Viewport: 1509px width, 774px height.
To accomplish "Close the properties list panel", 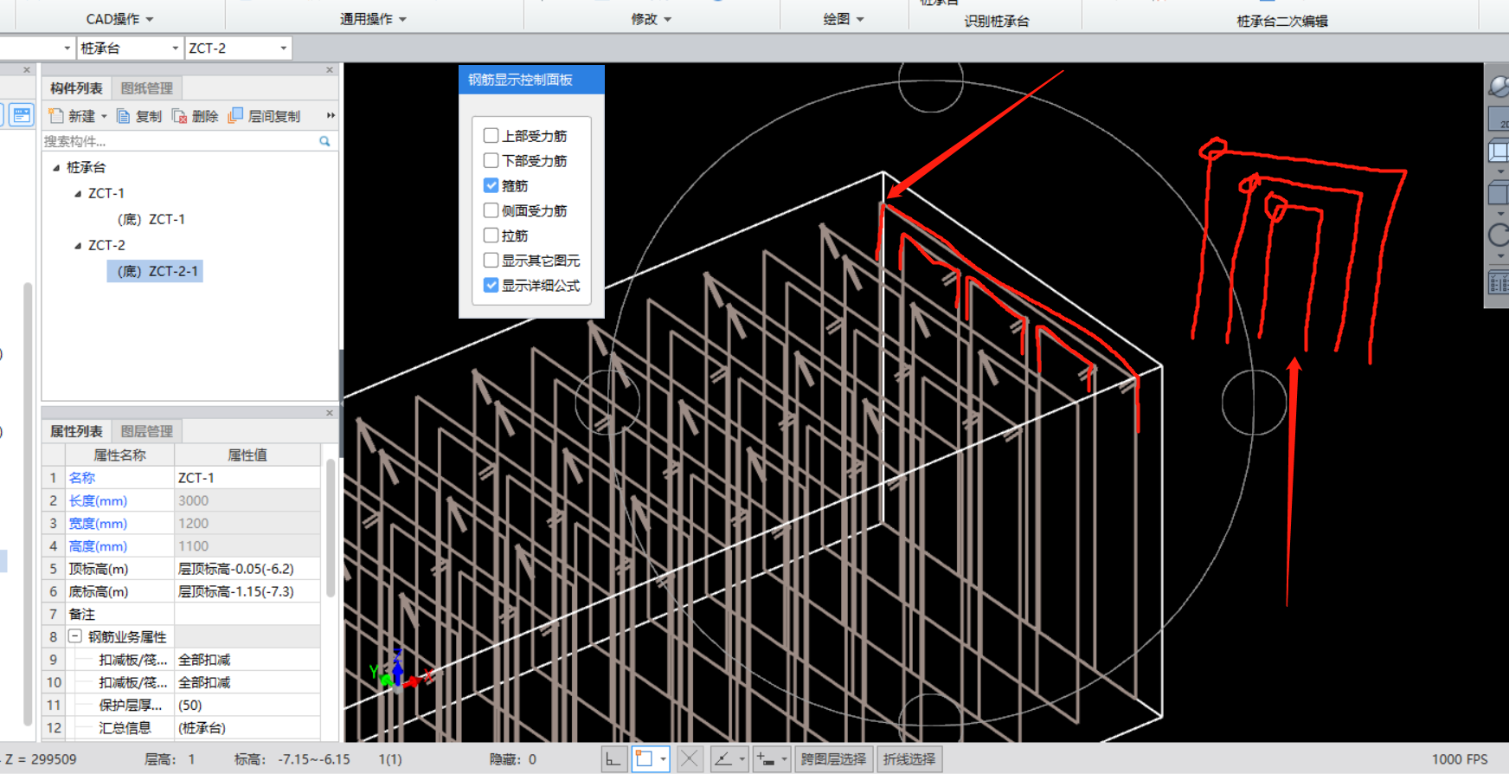I will click(x=330, y=413).
